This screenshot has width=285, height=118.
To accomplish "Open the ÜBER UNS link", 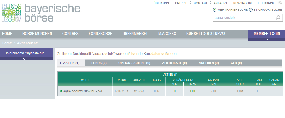I will coord(161,3).
